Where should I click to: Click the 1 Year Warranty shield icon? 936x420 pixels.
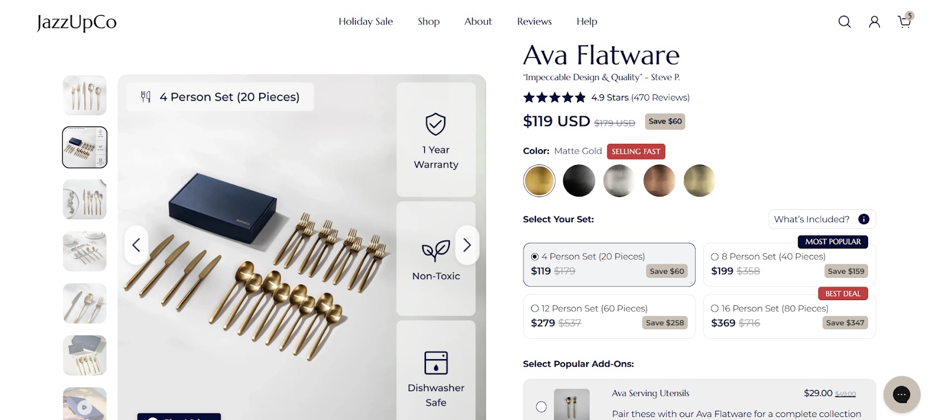[x=436, y=124]
